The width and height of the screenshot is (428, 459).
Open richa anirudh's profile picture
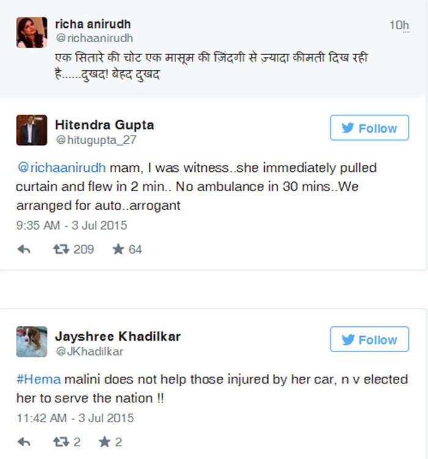tap(32, 32)
